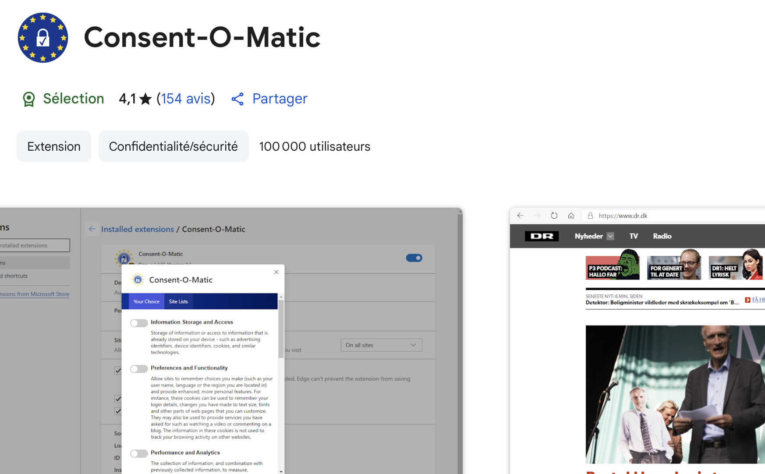Screen dimensions: 765x474
Task: Click the Installed extensions box in the sidebar
Action: pyautogui.click(x=35, y=245)
